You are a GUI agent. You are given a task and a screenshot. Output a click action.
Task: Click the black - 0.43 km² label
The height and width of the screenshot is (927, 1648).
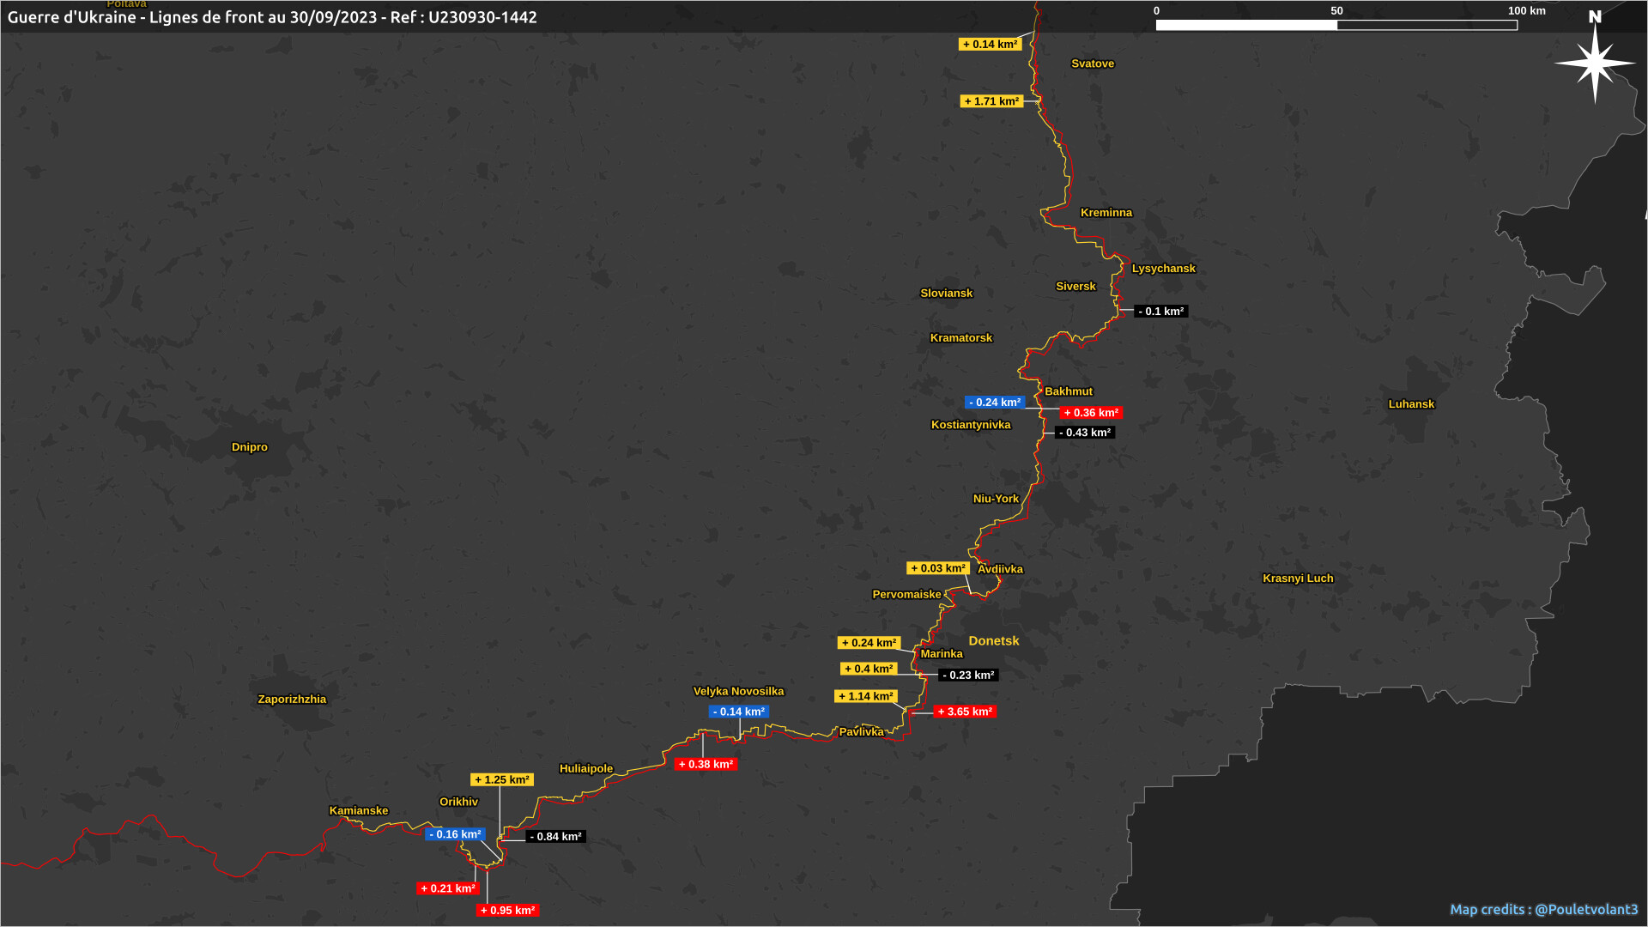click(1085, 433)
